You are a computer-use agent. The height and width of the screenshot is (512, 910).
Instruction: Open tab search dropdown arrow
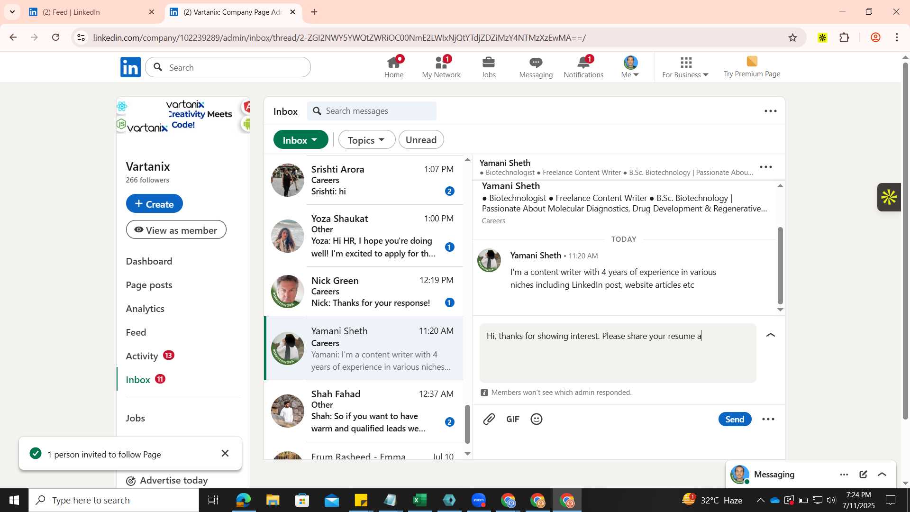[12, 12]
